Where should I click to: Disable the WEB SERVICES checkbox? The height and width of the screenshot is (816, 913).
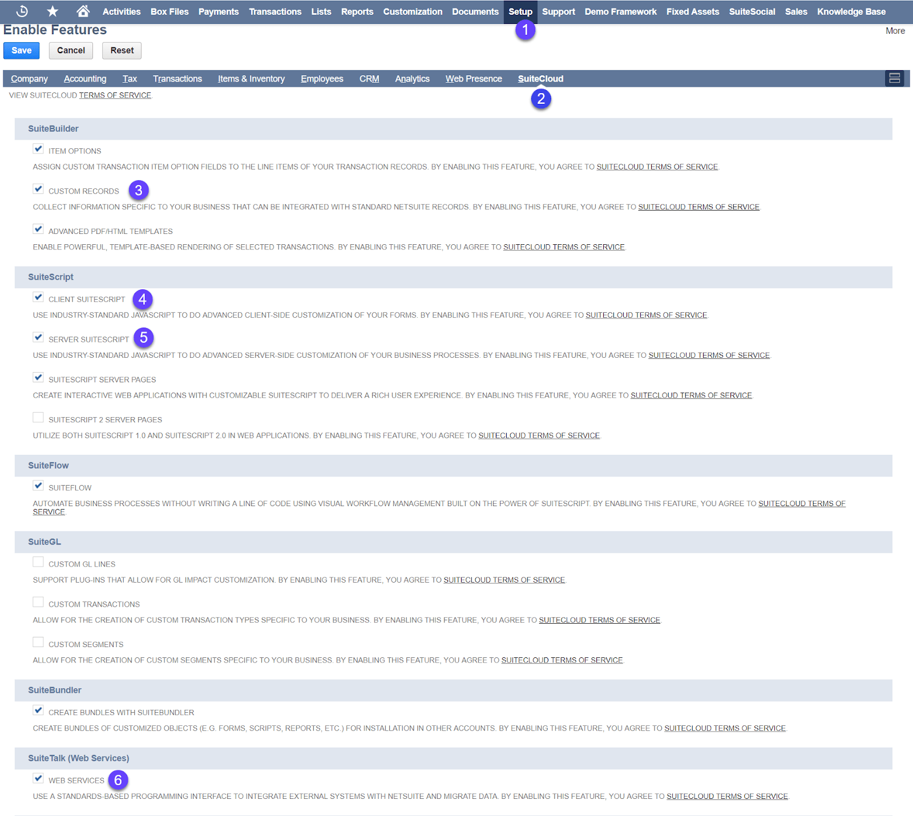38,778
